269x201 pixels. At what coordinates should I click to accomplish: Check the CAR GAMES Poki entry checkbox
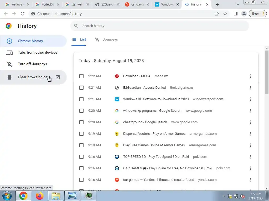tap(81, 168)
